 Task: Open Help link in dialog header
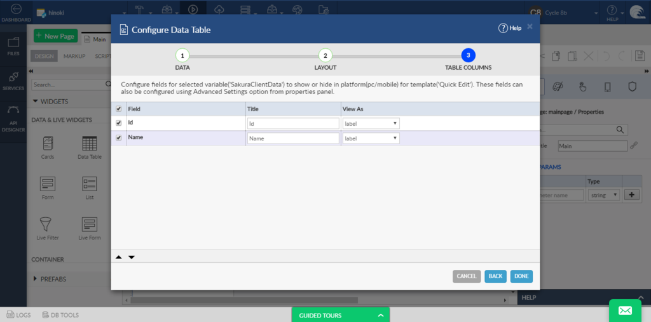[x=509, y=28]
